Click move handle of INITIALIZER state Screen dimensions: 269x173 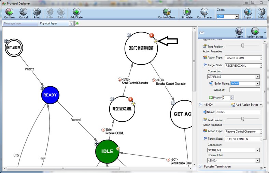(x=6, y=41)
